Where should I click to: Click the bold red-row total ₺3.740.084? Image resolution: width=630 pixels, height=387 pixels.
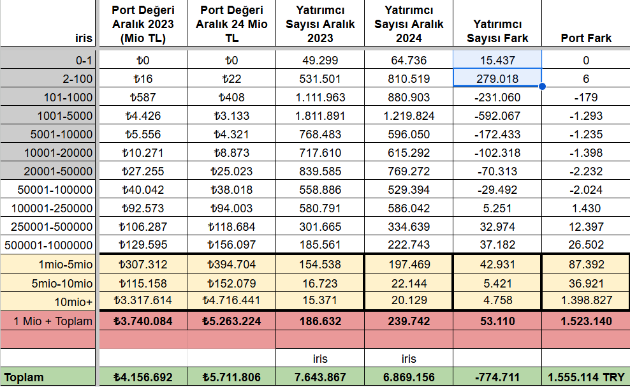point(143,321)
